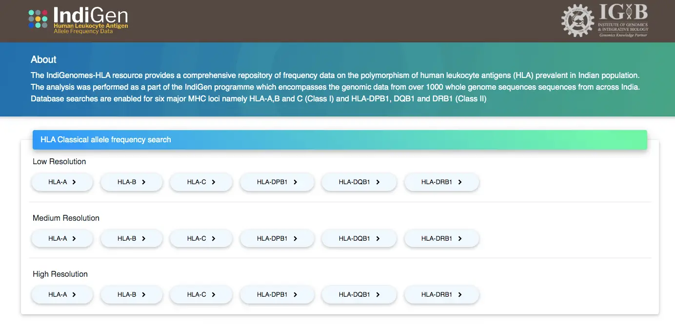The image size is (675, 324).
Task: Open the IGIB institute logo
Action: point(605,20)
